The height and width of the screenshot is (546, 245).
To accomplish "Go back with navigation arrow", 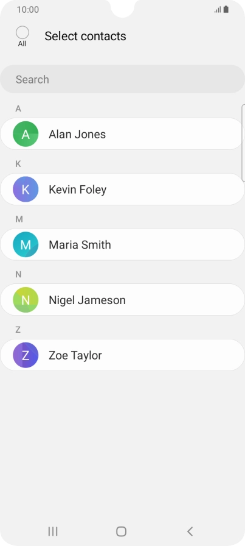I will point(190,531).
